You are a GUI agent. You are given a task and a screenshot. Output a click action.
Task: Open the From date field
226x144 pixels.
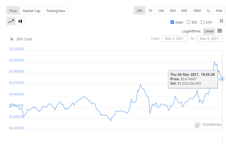174,39
